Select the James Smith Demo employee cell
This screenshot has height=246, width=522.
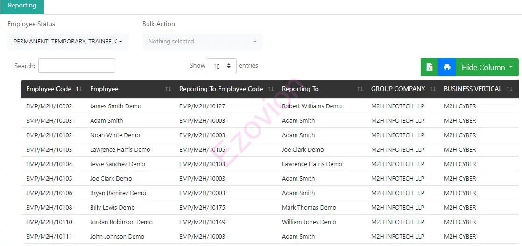pyautogui.click(x=115, y=106)
